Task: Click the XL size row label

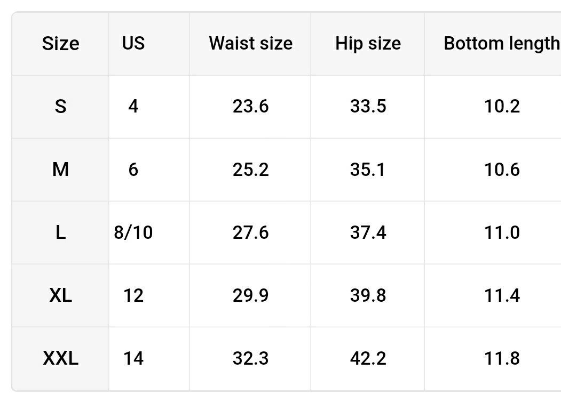Action: click(61, 295)
